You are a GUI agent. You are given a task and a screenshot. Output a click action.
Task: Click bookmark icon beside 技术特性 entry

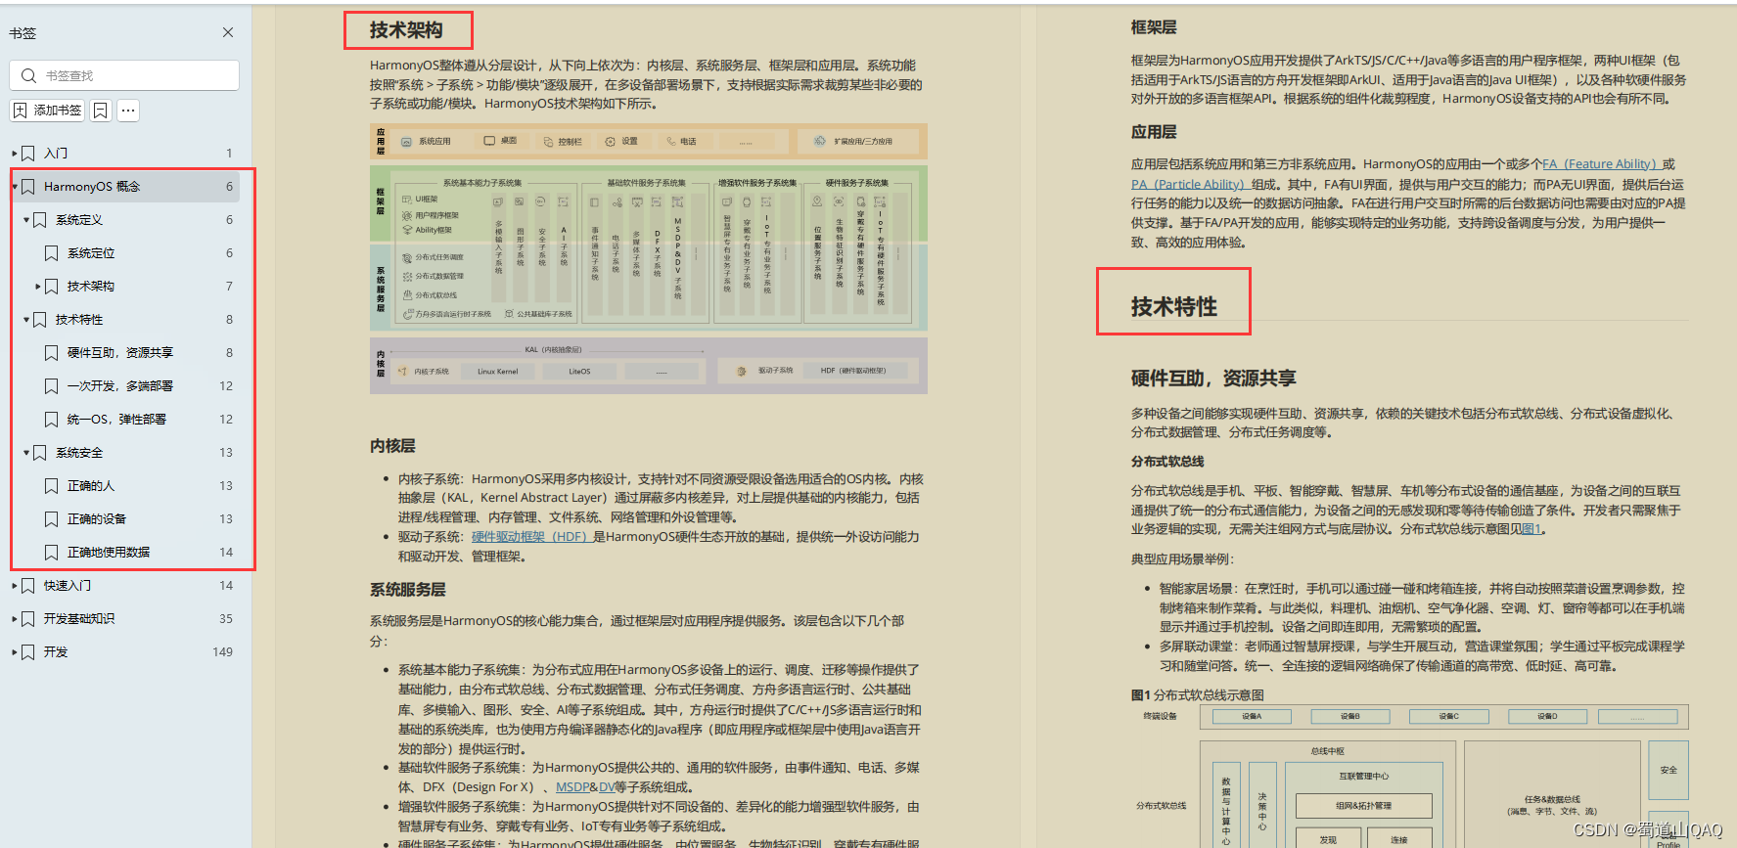pos(40,320)
